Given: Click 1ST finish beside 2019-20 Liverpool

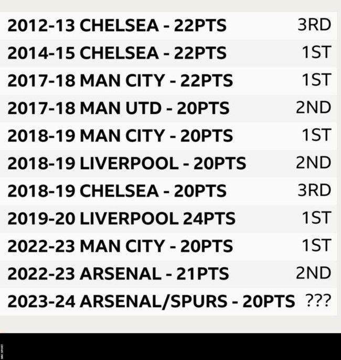Looking at the screenshot, I should tap(316, 217).
